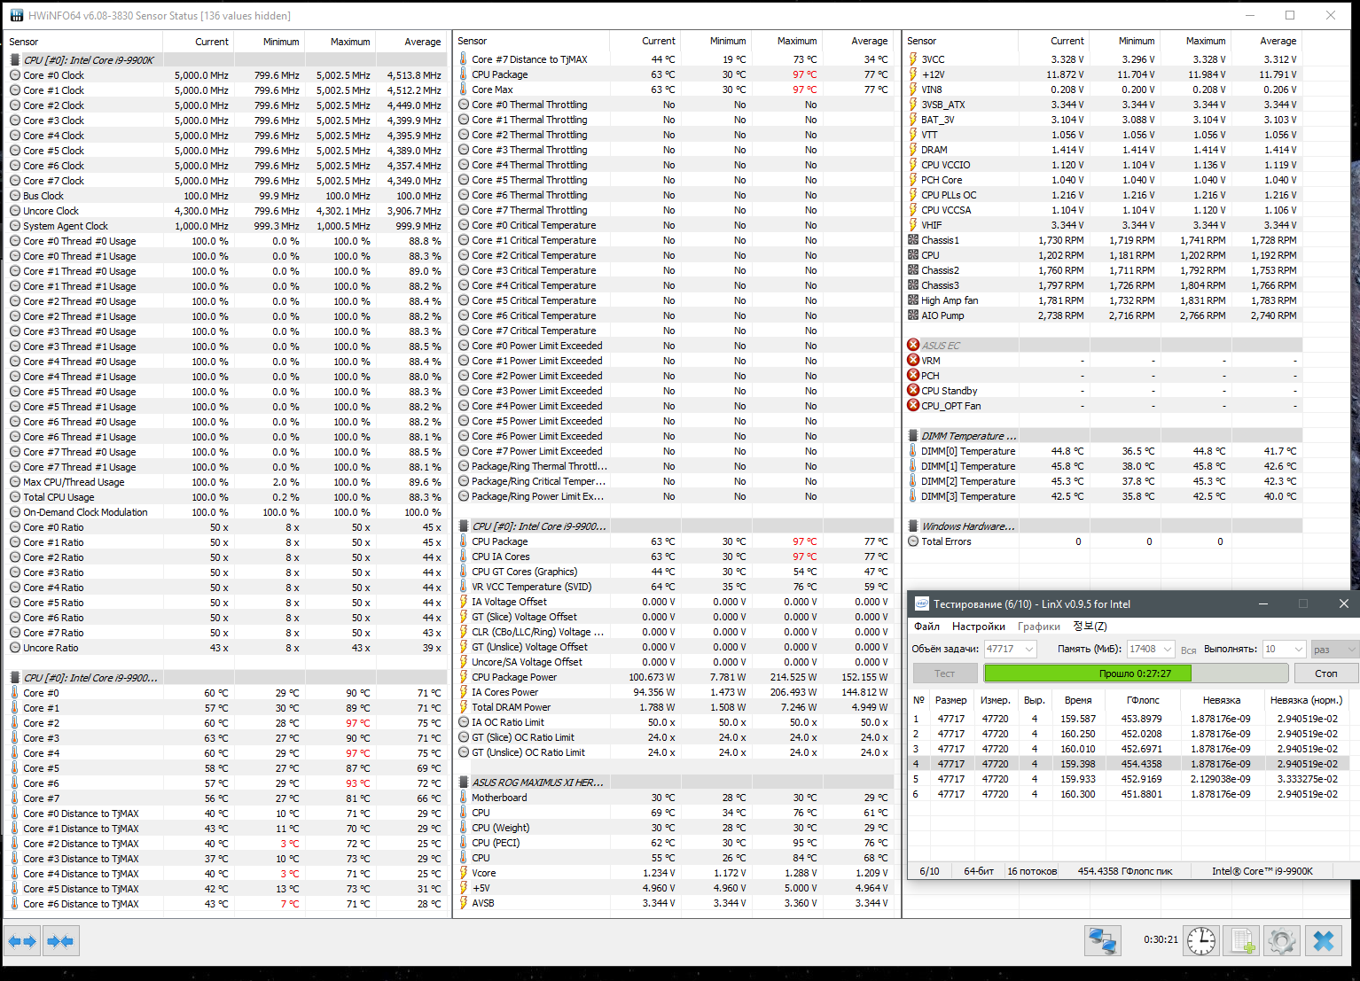Image resolution: width=1360 pixels, height=981 pixels.
Task: Click the 64-бит status bar entry
Action: click(x=979, y=871)
